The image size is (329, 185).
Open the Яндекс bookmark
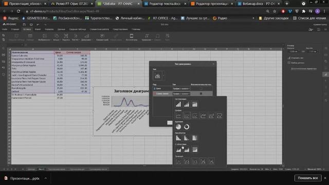(x=11, y=18)
